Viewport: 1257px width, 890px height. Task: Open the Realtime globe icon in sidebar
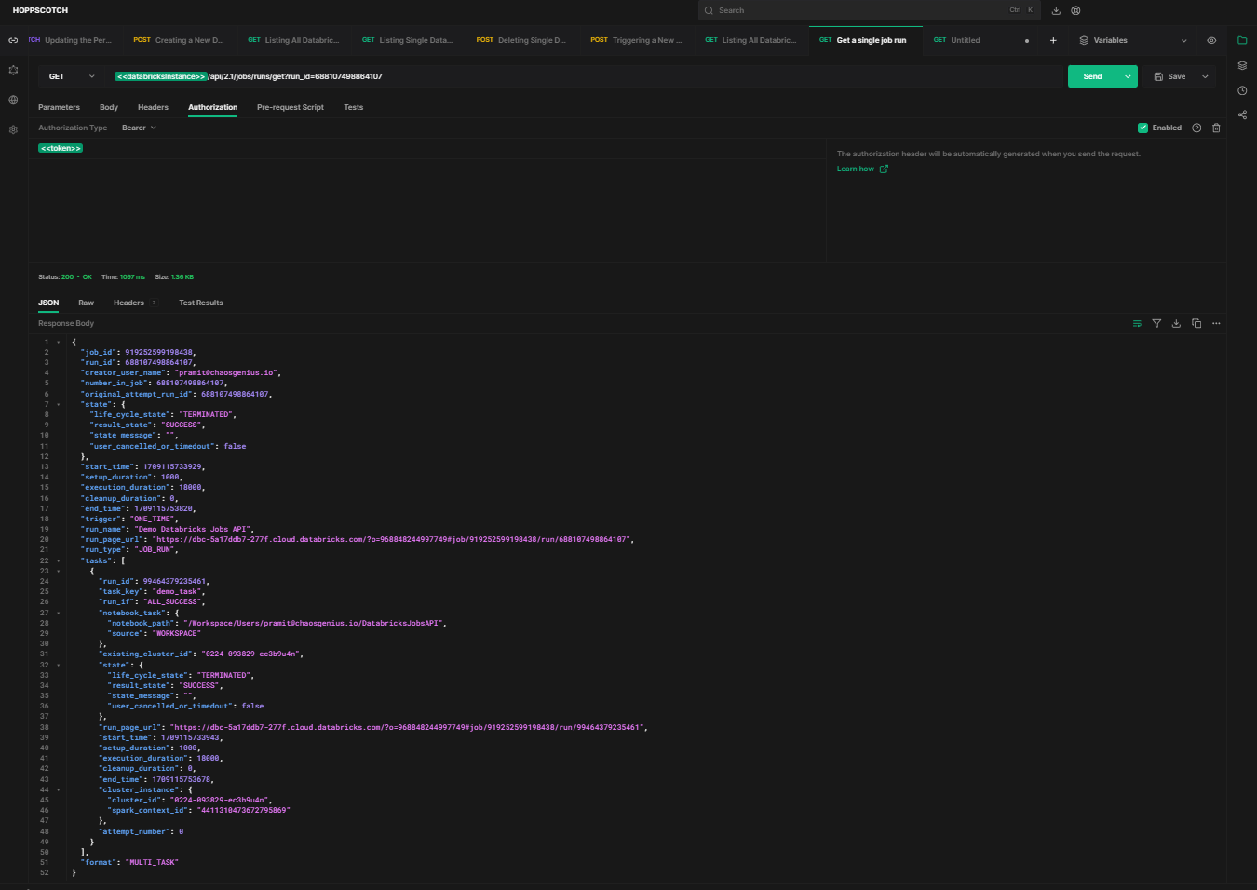[x=13, y=100]
